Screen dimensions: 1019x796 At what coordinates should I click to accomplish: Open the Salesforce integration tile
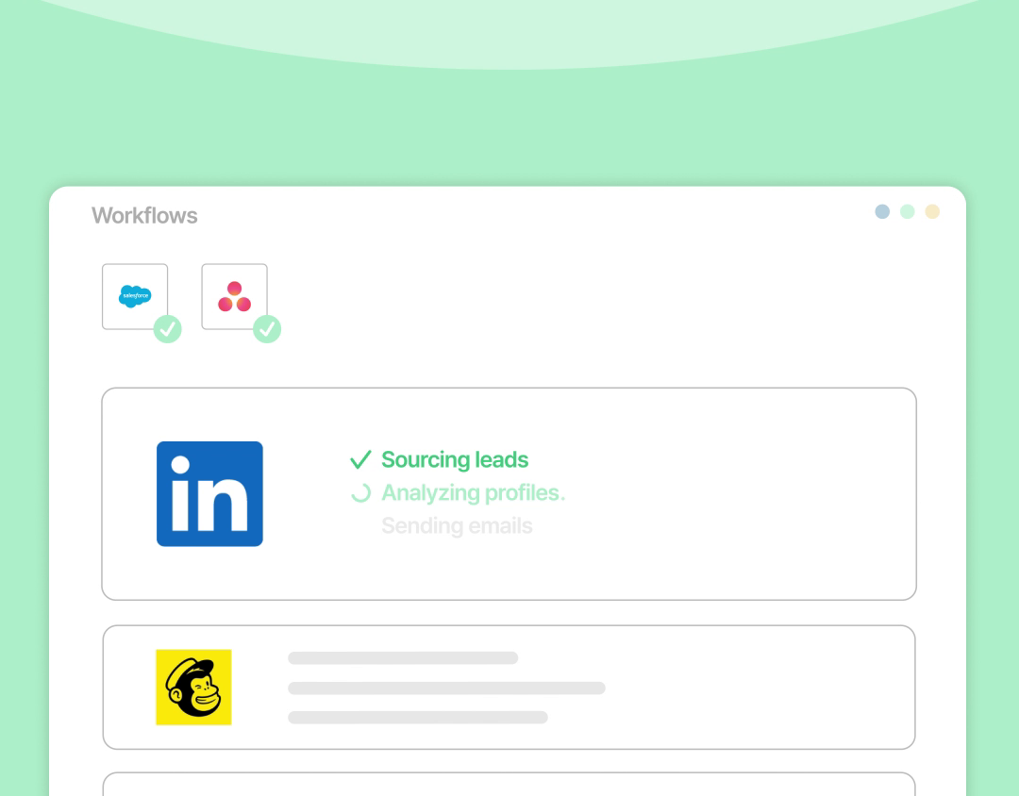tap(135, 296)
